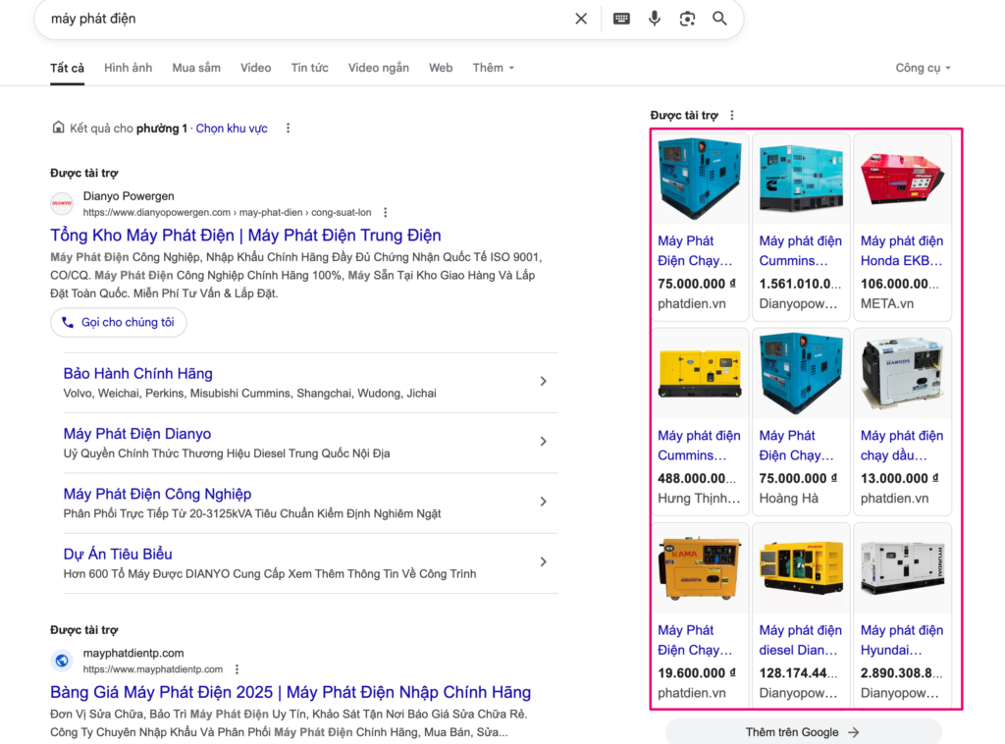This screenshot has height=744, width=1005.
Task: Open three-dot menu beside sponsored shopping heading
Action: coord(732,116)
